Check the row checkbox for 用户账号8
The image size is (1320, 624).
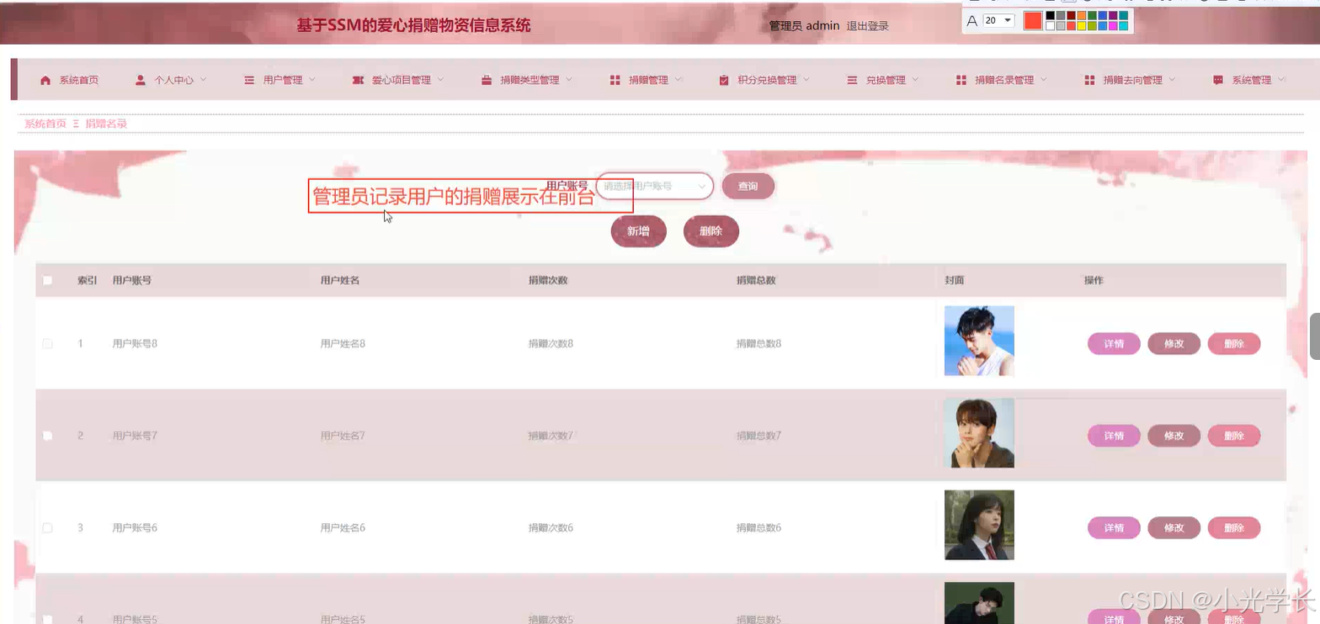coord(47,343)
